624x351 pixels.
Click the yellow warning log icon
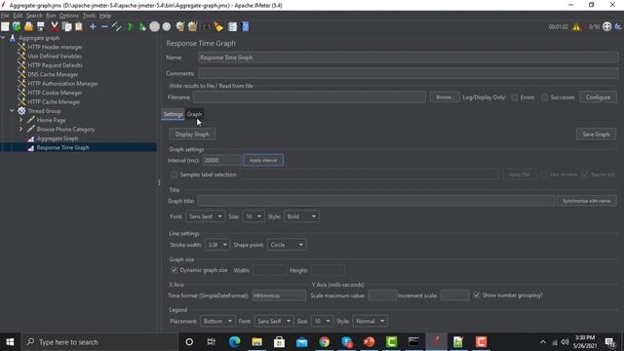coord(576,26)
